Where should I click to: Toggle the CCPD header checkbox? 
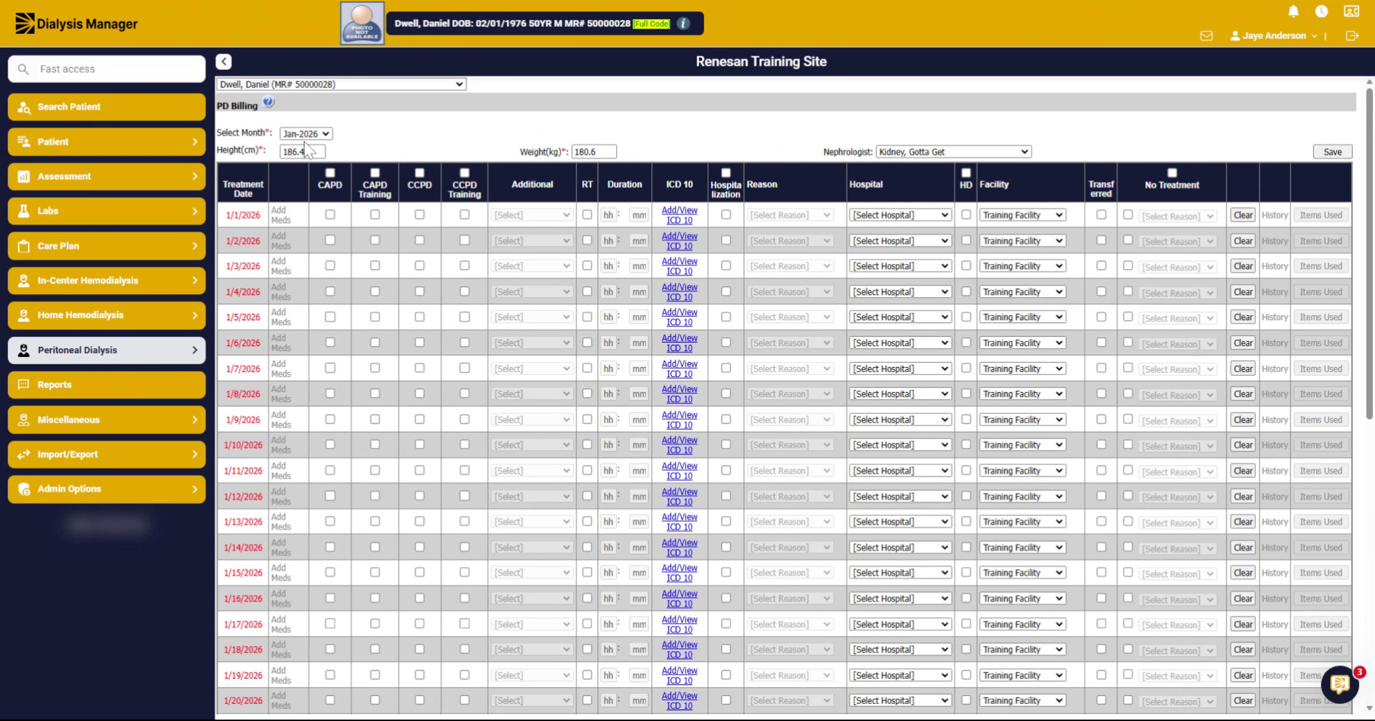(x=419, y=173)
